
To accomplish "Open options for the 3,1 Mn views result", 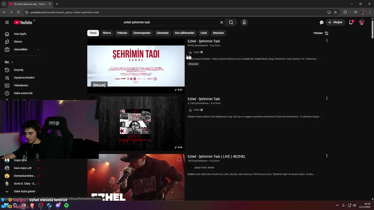I will pyautogui.click(x=327, y=98).
